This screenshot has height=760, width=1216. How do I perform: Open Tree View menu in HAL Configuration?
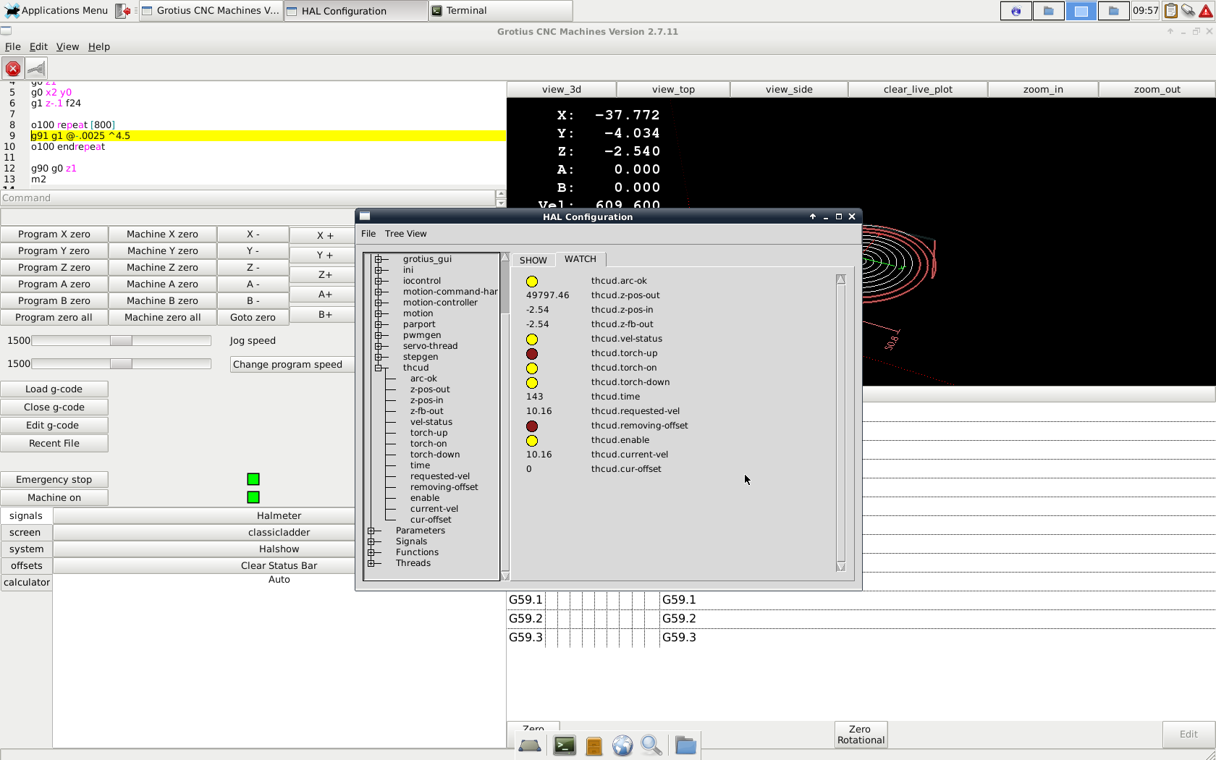pos(406,234)
